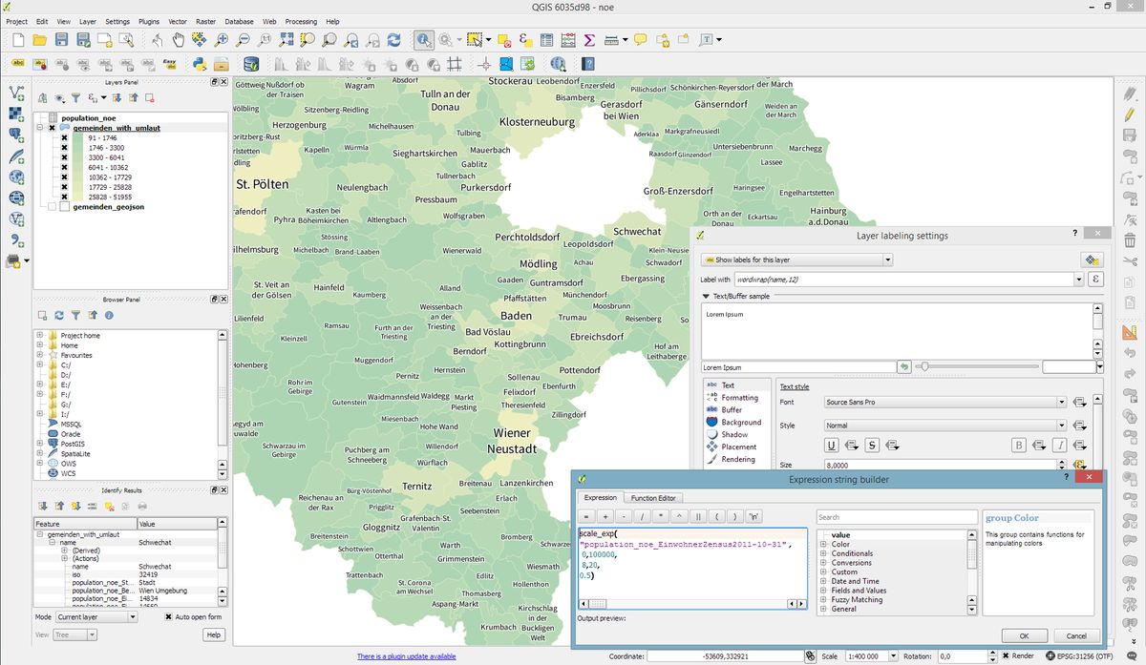Click the Identify Features tool
The width and height of the screenshot is (1146, 665).
pyautogui.click(x=423, y=40)
